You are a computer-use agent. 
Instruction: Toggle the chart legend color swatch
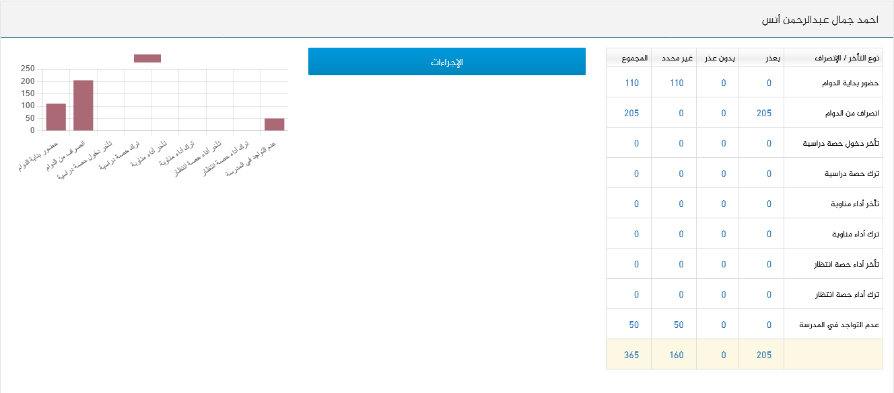147,58
